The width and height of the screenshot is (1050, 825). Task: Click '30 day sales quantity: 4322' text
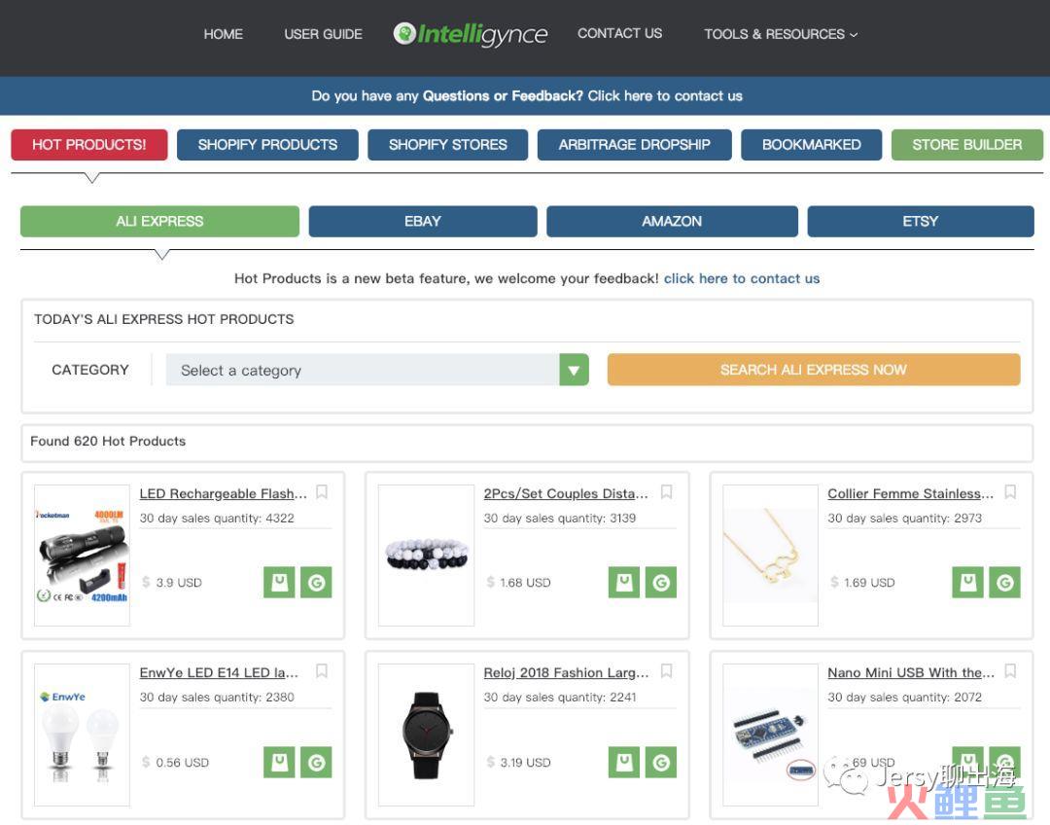click(x=217, y=518)
